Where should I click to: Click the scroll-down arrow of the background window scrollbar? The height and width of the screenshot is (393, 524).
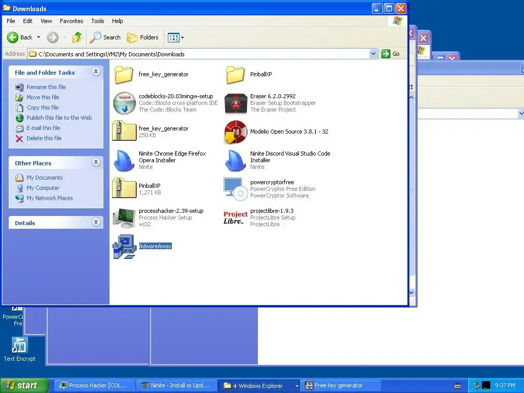click(412, 292)
